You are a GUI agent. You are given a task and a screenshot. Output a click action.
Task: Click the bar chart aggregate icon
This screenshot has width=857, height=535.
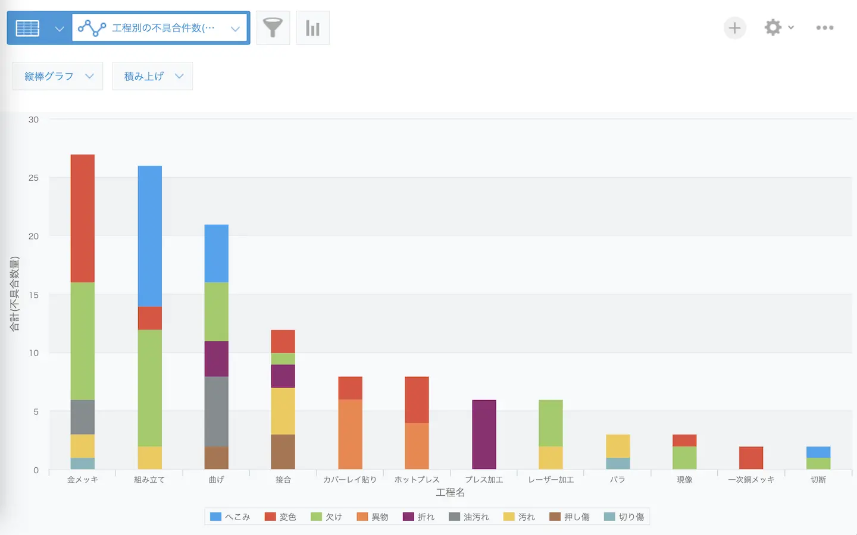(312, 28)
